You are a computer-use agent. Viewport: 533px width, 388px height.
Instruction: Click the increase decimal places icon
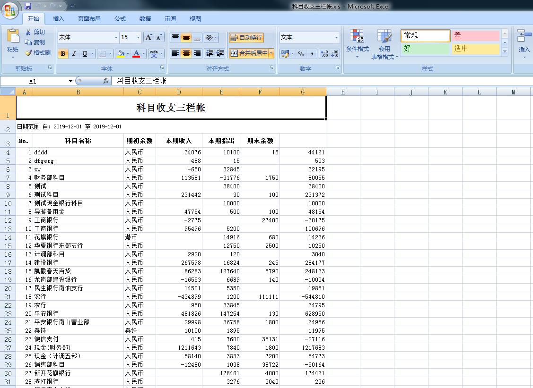(324, 54)
